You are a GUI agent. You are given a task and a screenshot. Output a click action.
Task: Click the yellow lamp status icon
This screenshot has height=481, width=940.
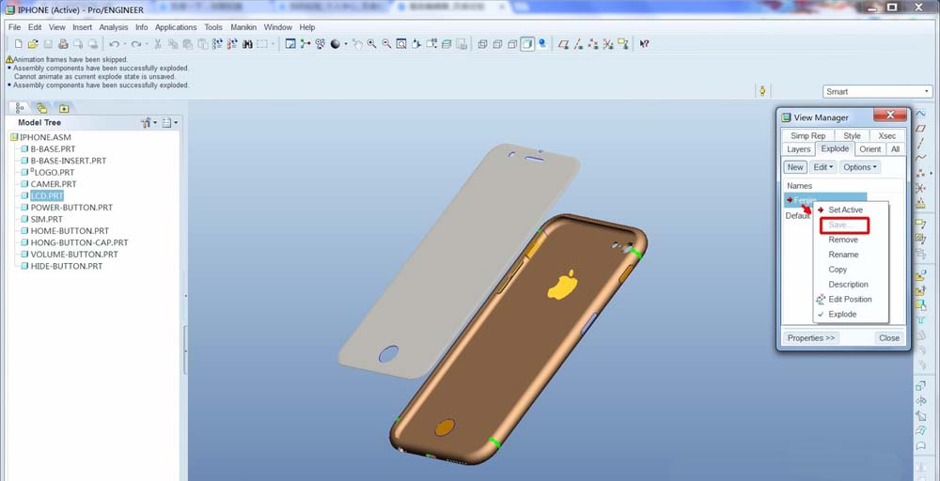[x=762, y=91]
